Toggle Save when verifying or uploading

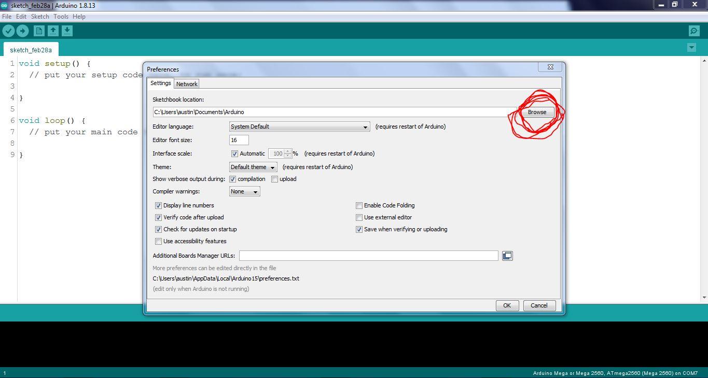point(359,229)
